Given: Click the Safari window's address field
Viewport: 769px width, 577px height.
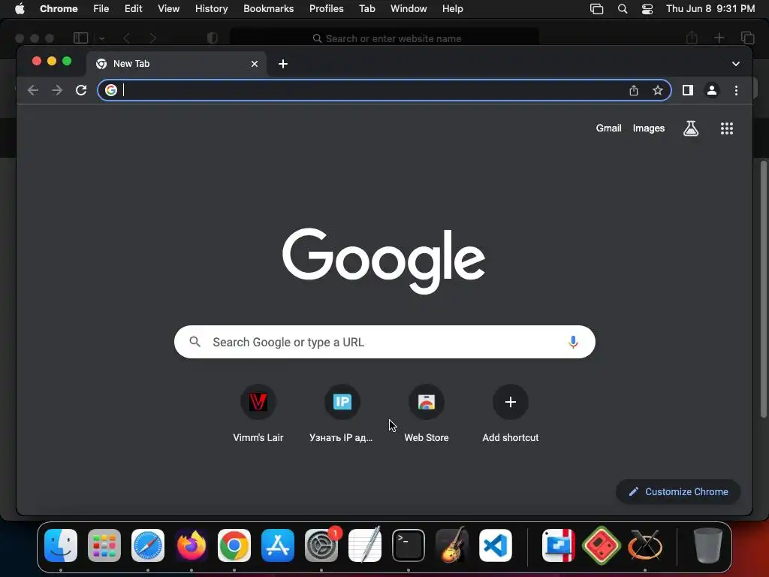Looking at the screenshot, I should click(384, 38).
